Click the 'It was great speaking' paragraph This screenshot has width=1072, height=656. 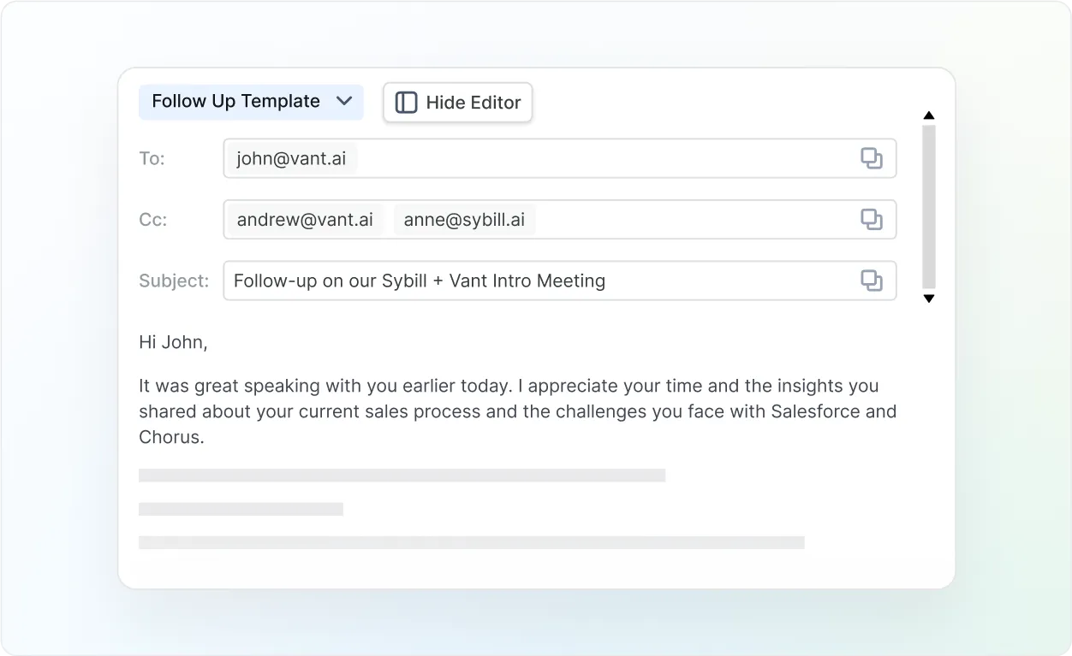pyautogui.click(x=517, y=411)
